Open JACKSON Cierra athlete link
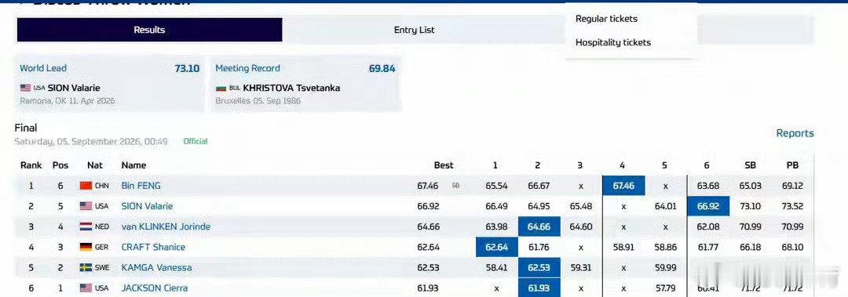848x297 pixels. (154, 288)
